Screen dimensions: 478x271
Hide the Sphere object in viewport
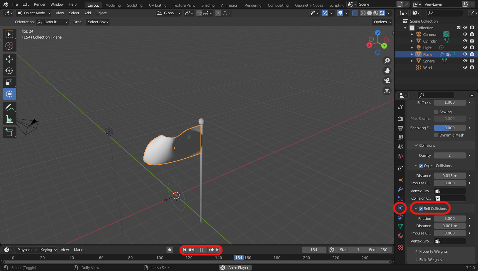click(x=465, y=61)
